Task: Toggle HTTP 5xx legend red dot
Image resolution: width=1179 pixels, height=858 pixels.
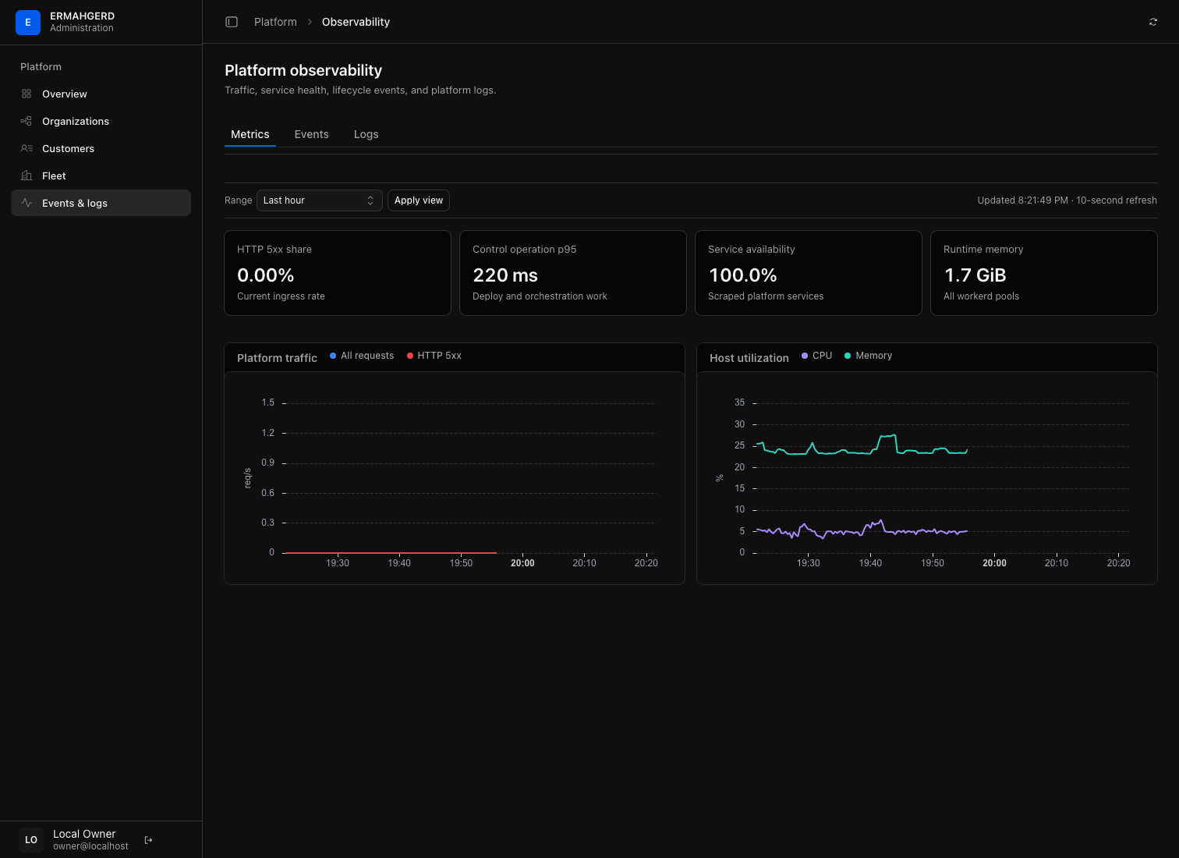Action: pyautogui.click(x=410, y=356)
